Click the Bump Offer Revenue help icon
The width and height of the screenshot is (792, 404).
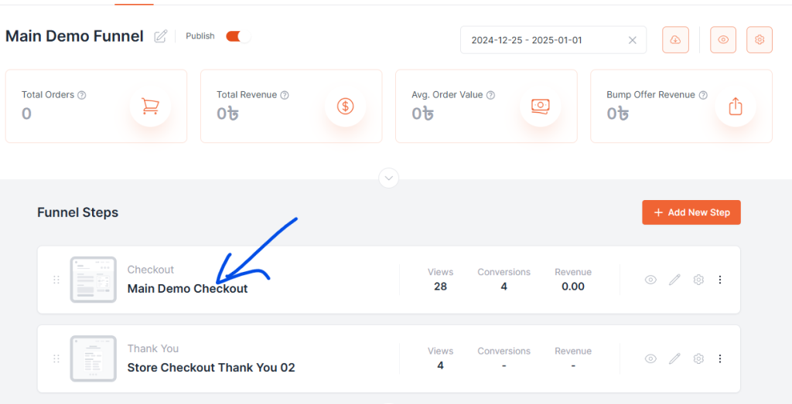[x=703, y=95]
